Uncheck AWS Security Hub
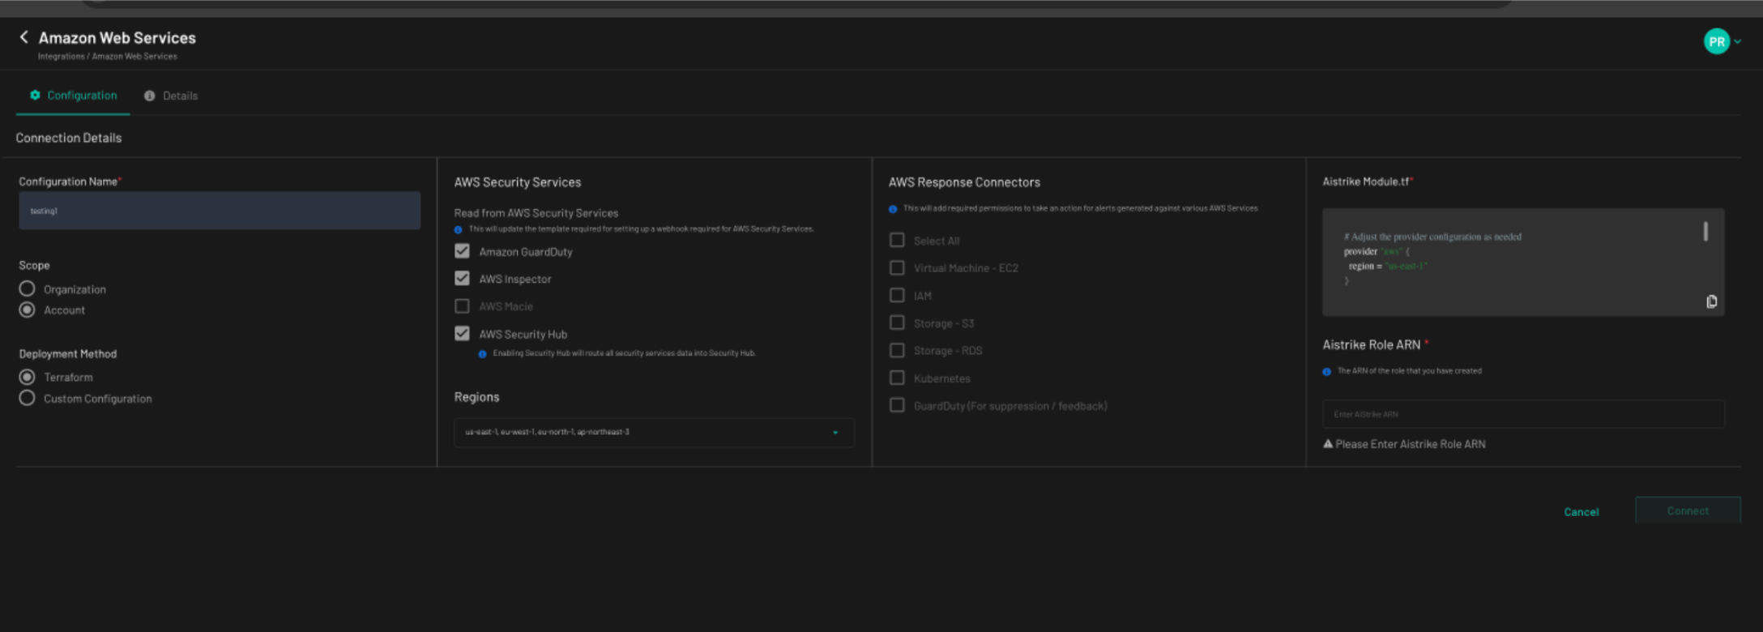This screenshot has width=1763, height=632. [462, 334]
